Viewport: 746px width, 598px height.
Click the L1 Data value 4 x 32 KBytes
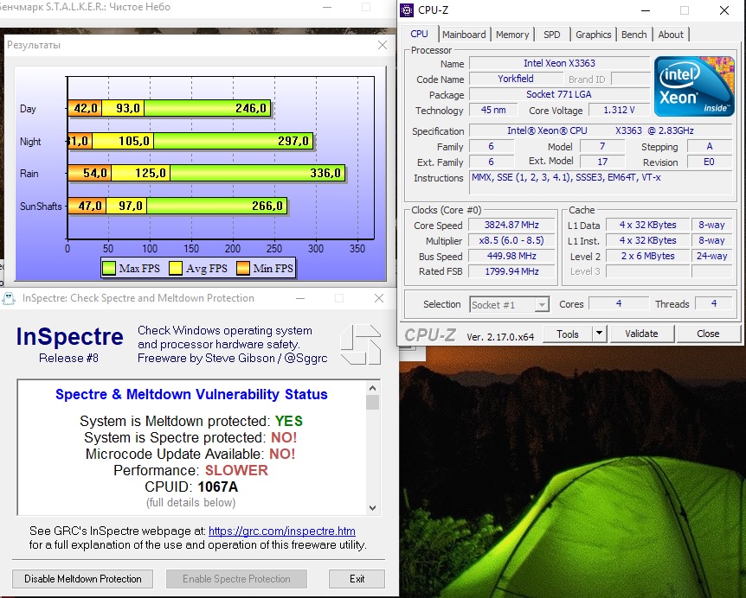647,225
